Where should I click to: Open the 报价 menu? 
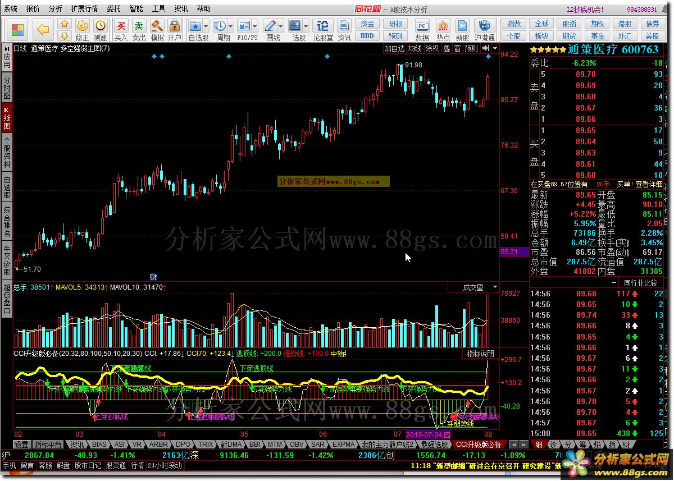tap(33, 8)
